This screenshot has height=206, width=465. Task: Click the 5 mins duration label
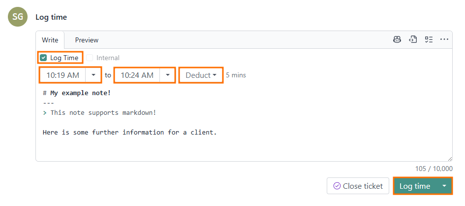click(x=236, y=75)
